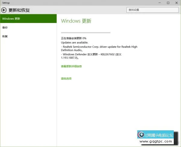This screenshot has height=147, width=181.
Task: Click the Windows 更新 page heading
Action: click(x=76, y=21)
